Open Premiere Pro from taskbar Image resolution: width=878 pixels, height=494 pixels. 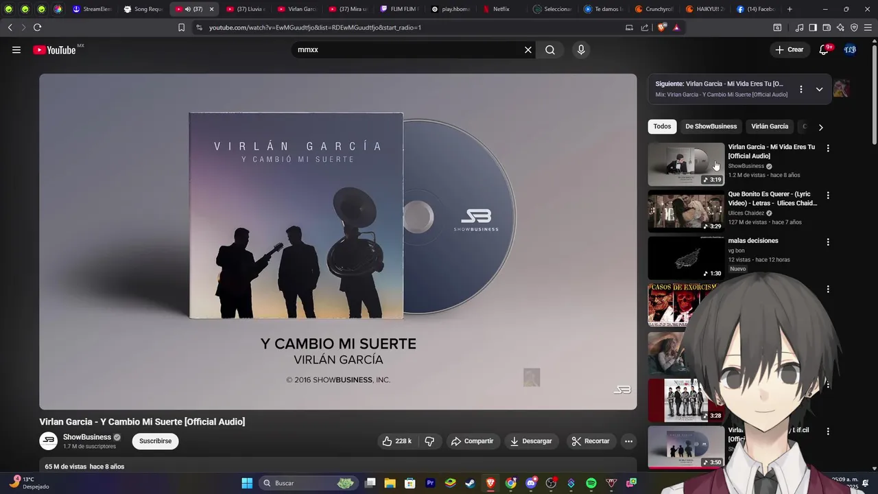[x=430, y=483]
